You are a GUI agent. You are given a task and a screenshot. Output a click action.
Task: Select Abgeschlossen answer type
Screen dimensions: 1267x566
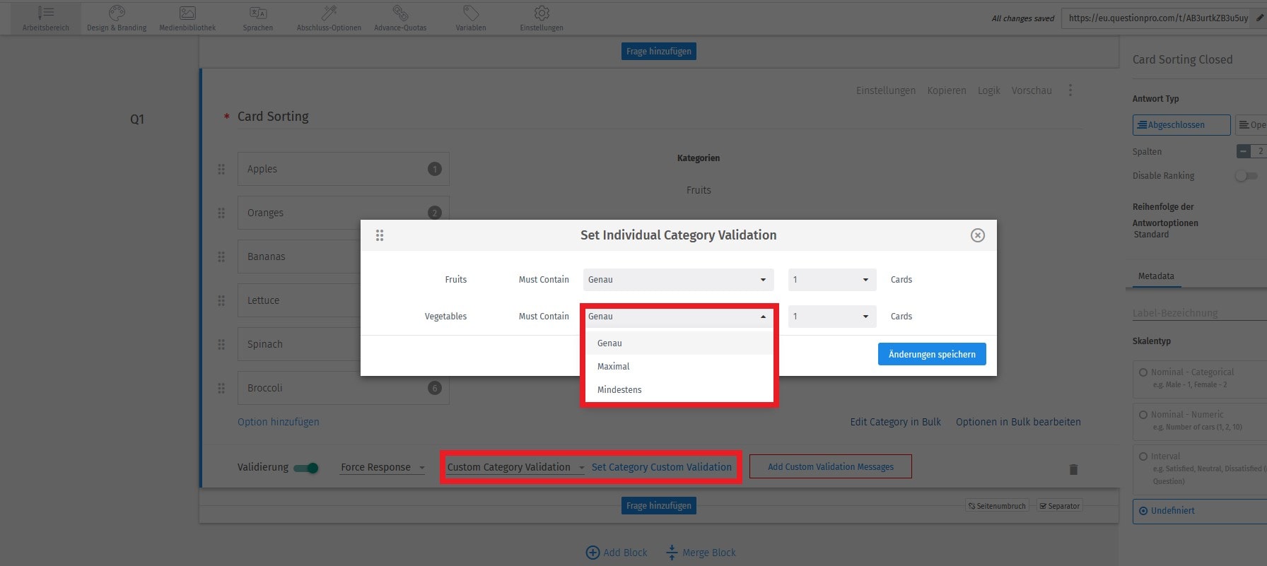1181,125
